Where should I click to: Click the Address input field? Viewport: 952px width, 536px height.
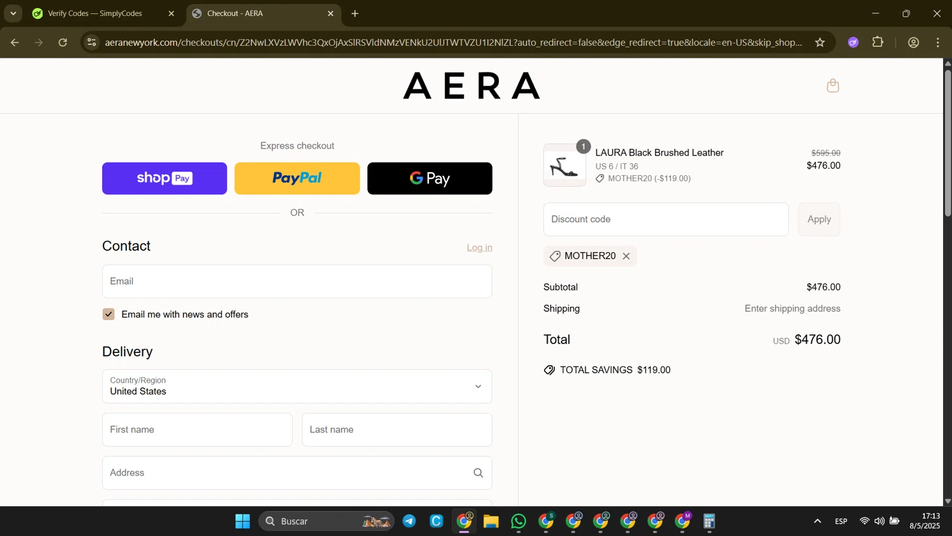point(297,472)
